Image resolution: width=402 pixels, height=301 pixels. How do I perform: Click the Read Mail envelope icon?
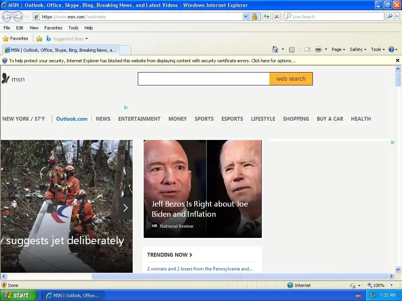point(307,49)
